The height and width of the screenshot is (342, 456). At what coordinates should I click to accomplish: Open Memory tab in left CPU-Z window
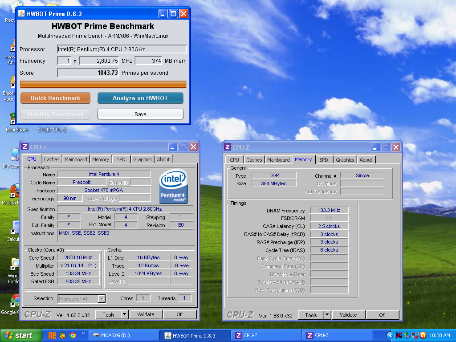coord(101,159)
